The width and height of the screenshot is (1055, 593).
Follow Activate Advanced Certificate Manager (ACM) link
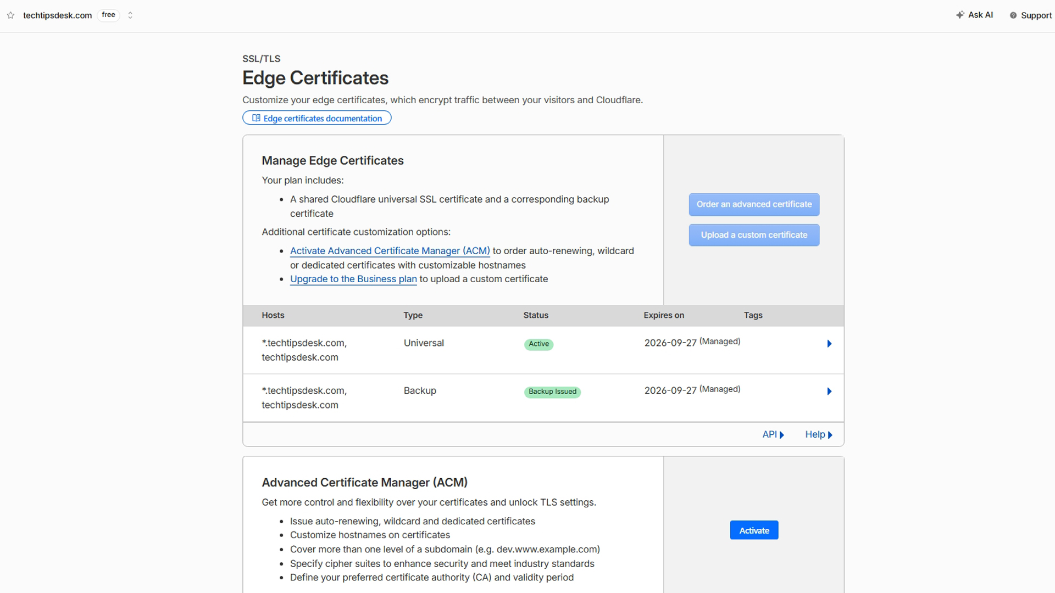click(390, 251)
